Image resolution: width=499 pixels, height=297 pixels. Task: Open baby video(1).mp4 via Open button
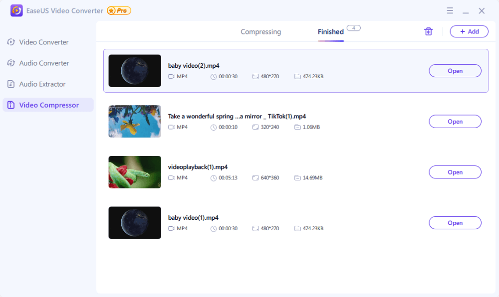455,223
